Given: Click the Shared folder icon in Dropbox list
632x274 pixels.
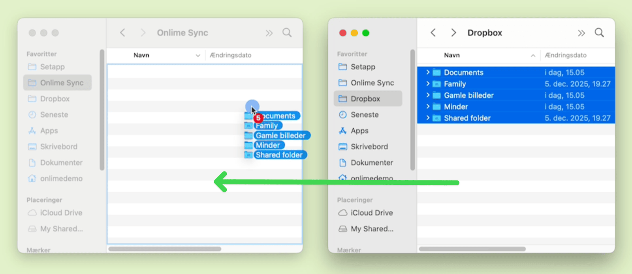Looking at the screenshot, I should [436, 118].
